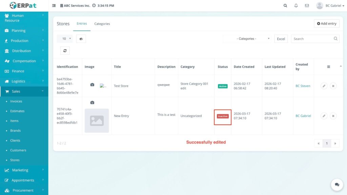Screen dimensions: 347x195
Task: Switch to the Categories tab
Action: tap(102, 24)
